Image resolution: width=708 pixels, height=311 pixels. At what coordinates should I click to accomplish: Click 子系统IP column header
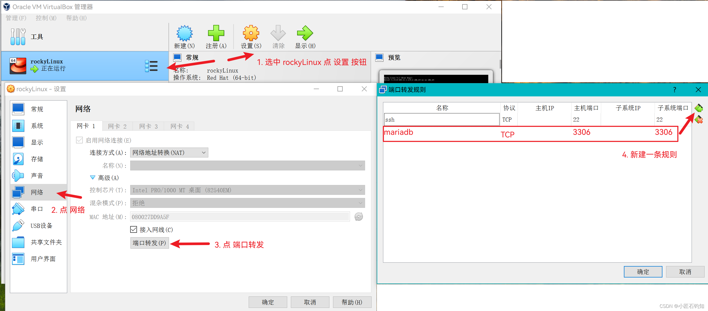click(x=628, y=108)
